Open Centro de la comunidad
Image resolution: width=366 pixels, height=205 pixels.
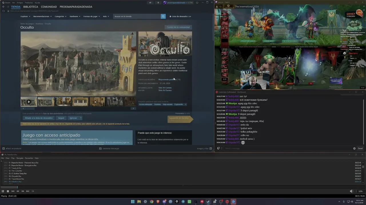tap(178, 27)
